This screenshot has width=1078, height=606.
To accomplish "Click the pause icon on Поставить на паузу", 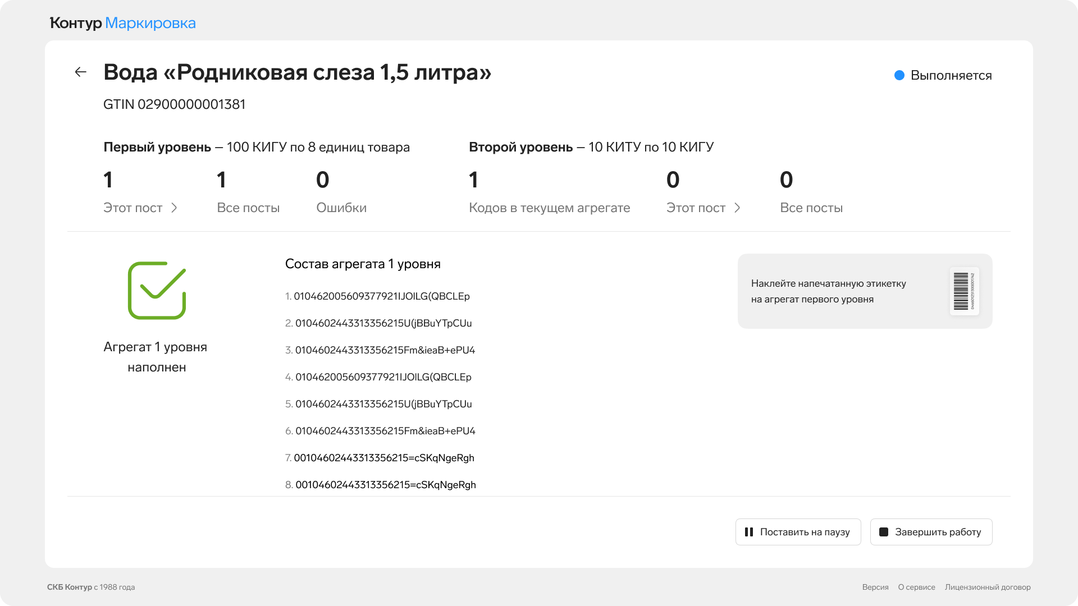I will point(748,532).
